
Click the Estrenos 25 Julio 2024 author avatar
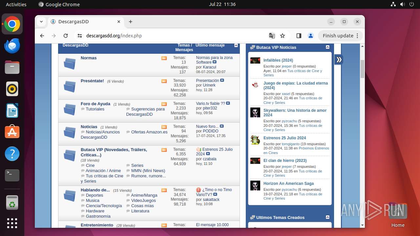coord(255,140)
